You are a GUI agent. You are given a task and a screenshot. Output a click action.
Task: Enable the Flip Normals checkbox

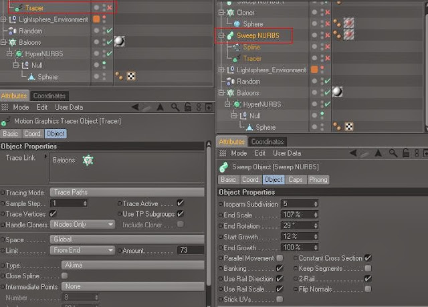click(368, 289)
